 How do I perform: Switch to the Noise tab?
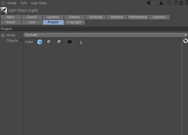tap(11, 22)
